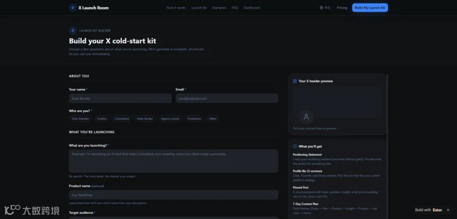The image size is (457, 219).
Task: Click the Pinned Post heading
Action: pos(301,187)
